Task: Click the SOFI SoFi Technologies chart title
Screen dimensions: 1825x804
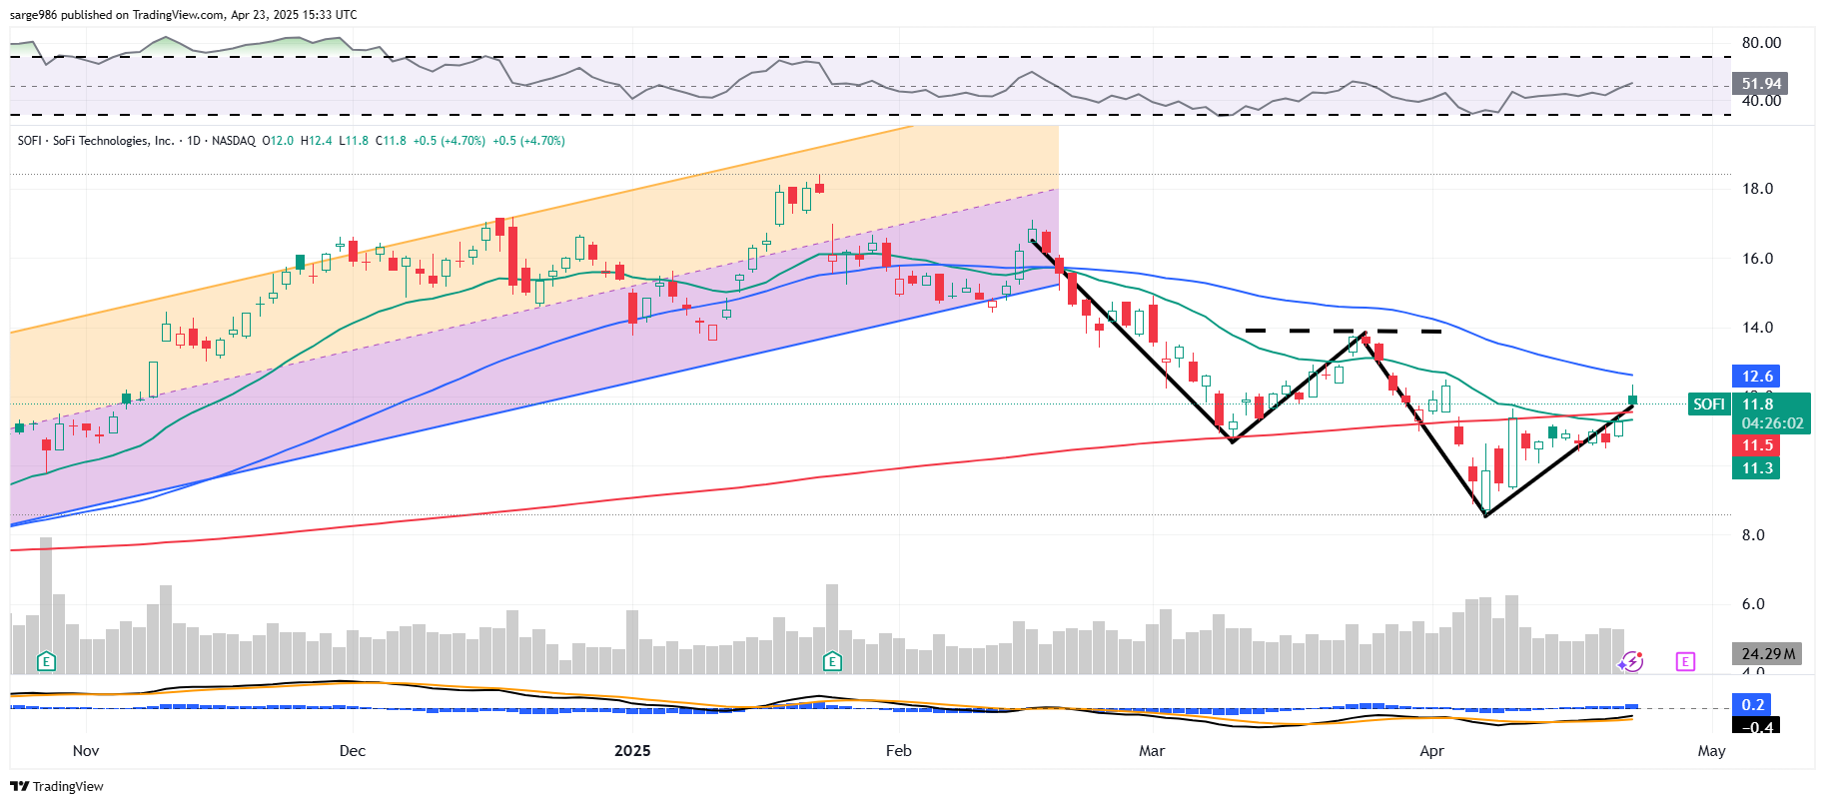Action: (96, 141)
